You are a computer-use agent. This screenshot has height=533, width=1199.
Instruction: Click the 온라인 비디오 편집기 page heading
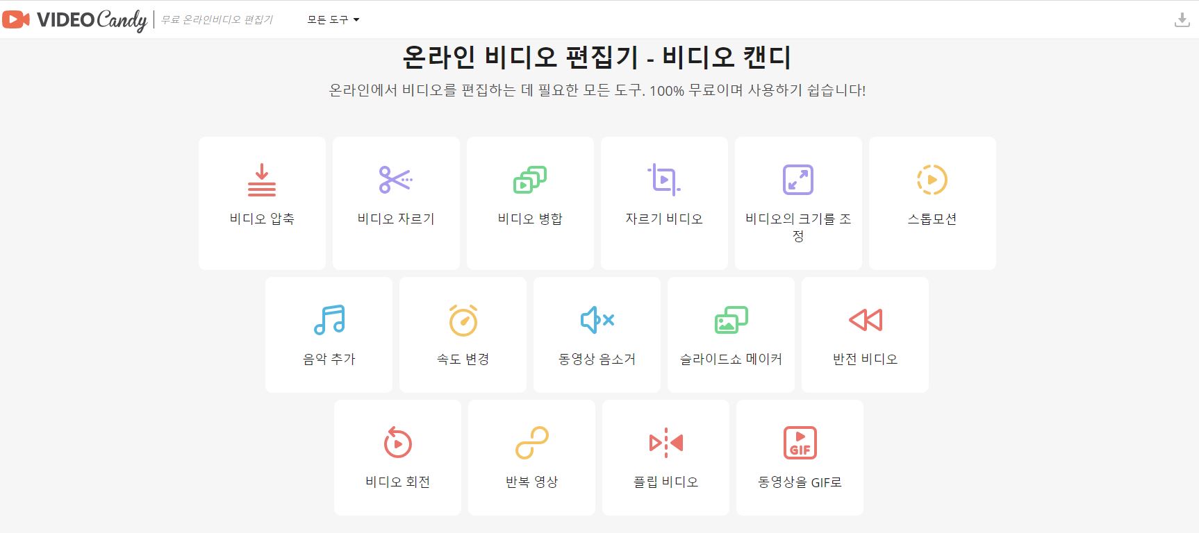tap(597, 58)
